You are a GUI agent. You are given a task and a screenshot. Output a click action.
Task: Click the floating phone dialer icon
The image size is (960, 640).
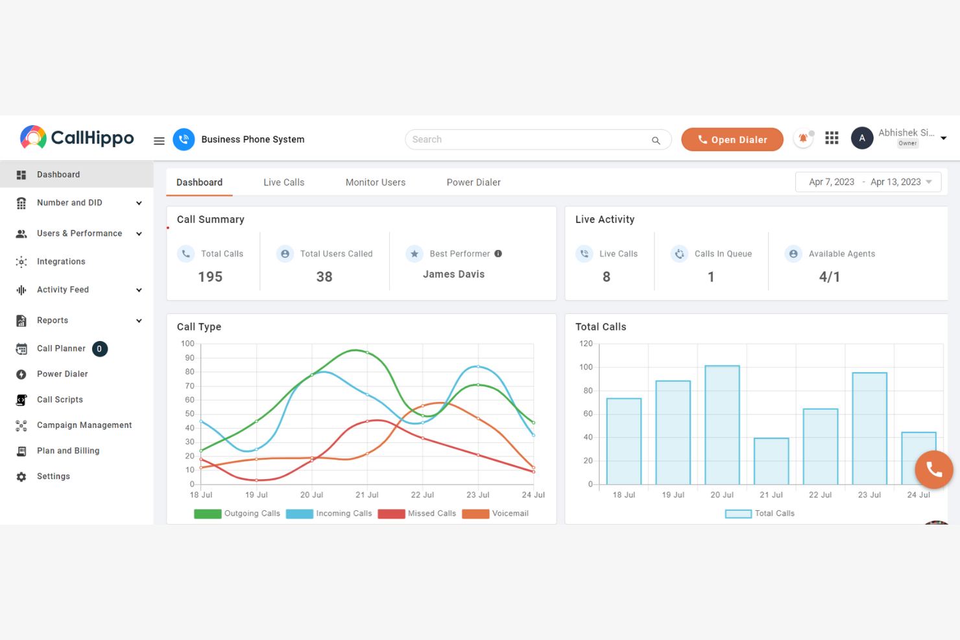934,469
